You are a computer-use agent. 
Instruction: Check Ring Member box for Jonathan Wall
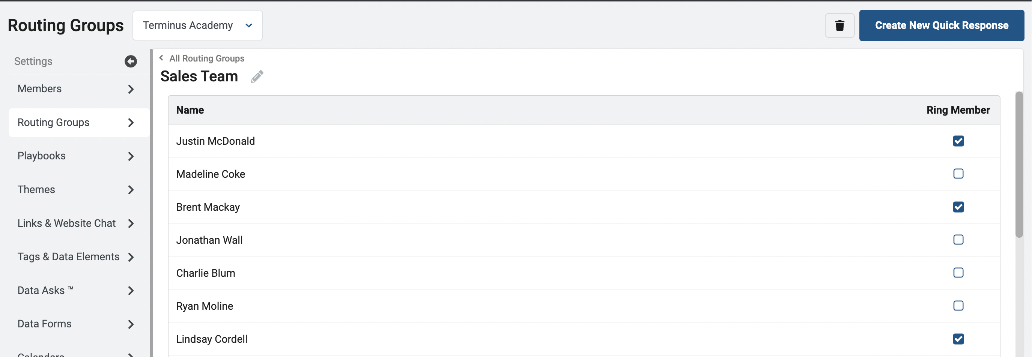coord(958,240)
